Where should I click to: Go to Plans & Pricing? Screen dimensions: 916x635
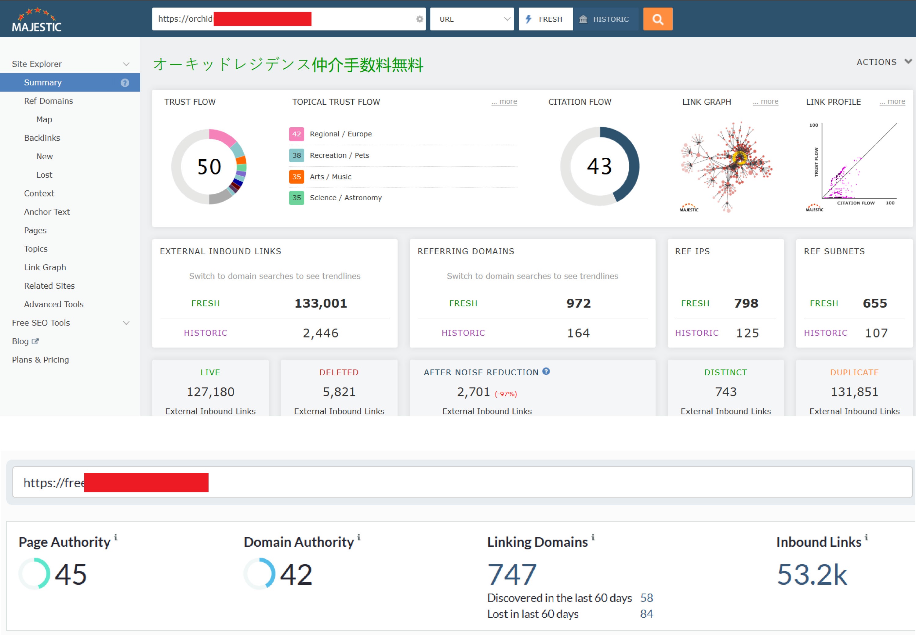point(40,359)
